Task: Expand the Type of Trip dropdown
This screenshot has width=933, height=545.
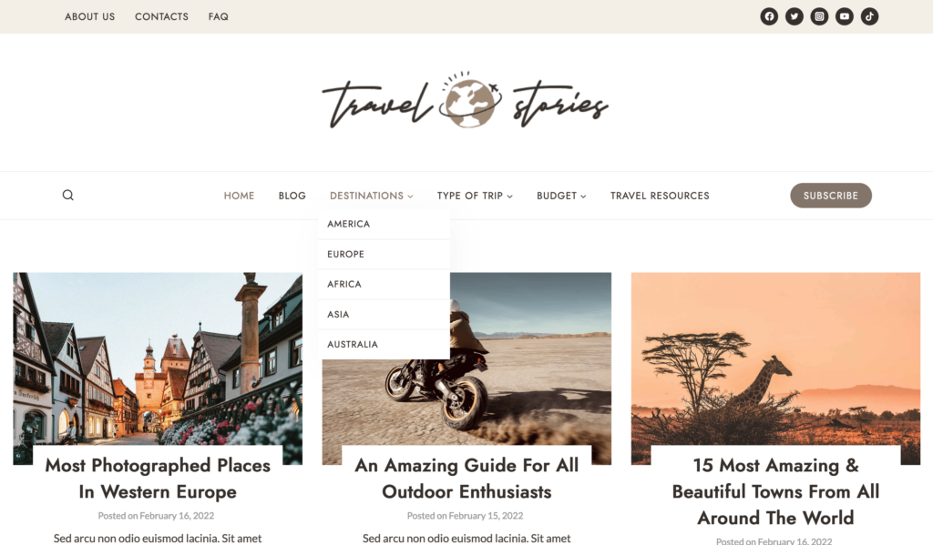Action: pos(475,196)
